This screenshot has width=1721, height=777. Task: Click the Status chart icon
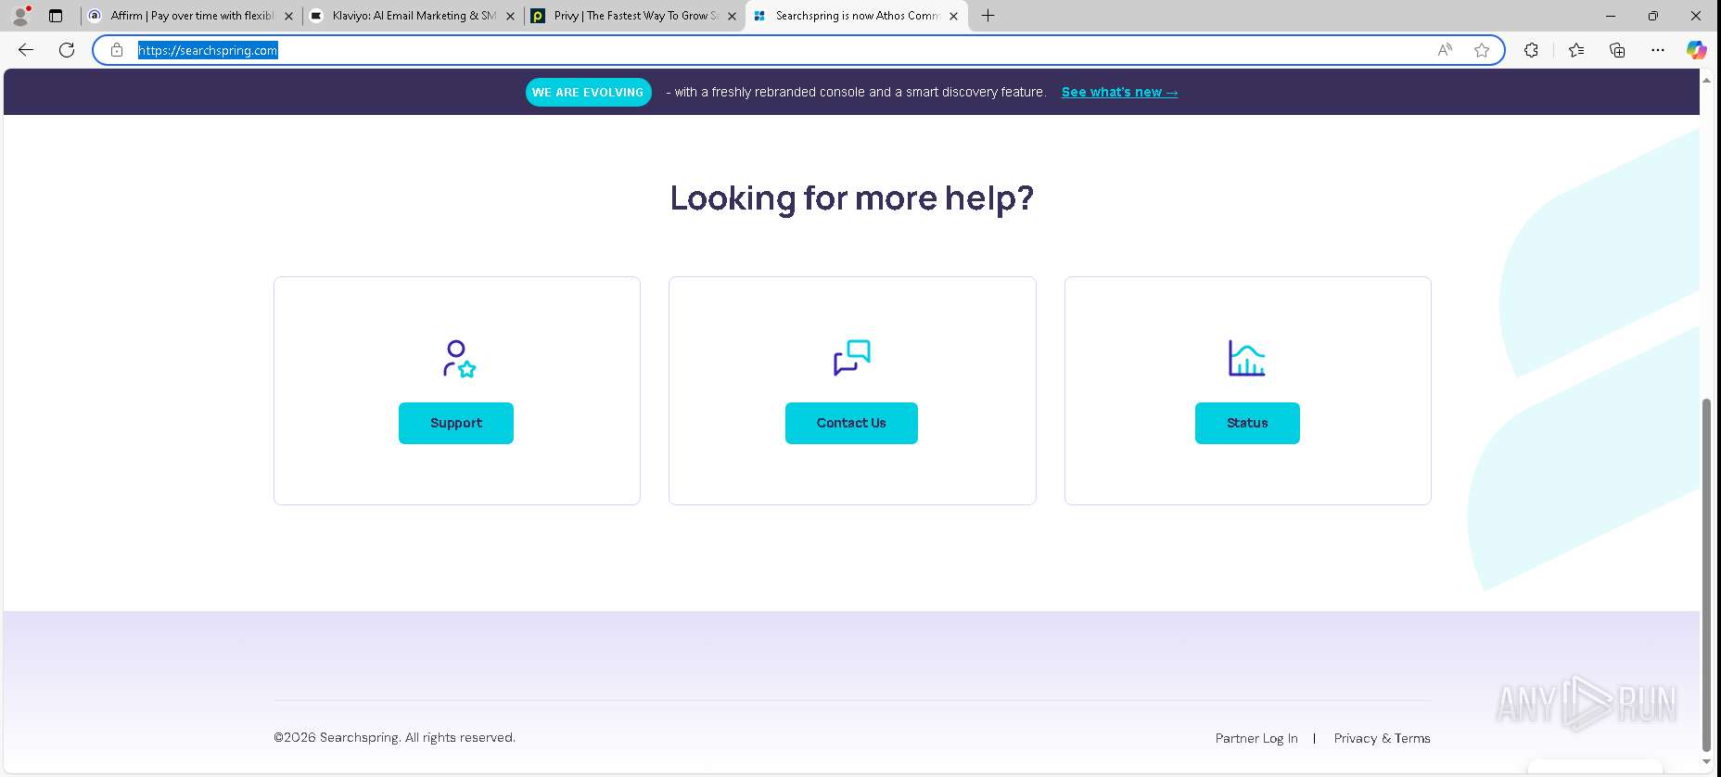coord(1247,358)
